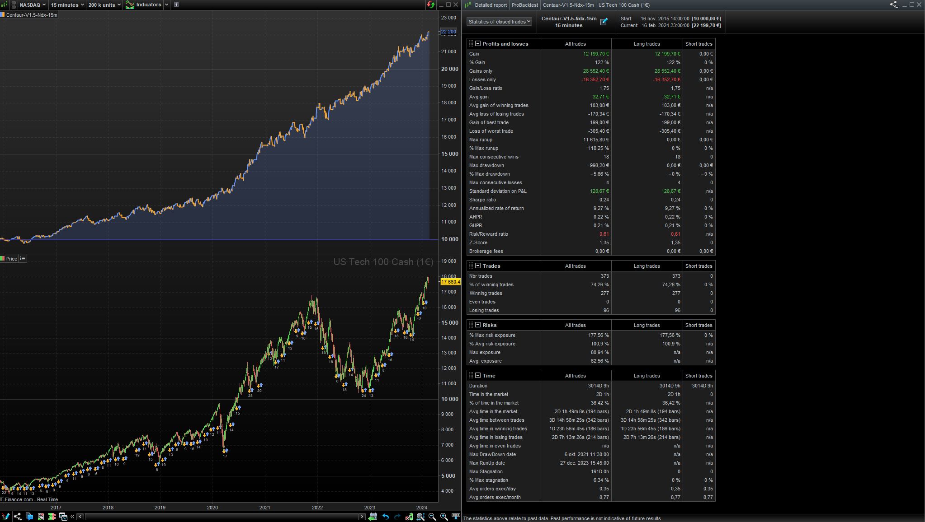
Task: Open the 15 minutes timeframe dropdown
Action: [x=67, y=5]
